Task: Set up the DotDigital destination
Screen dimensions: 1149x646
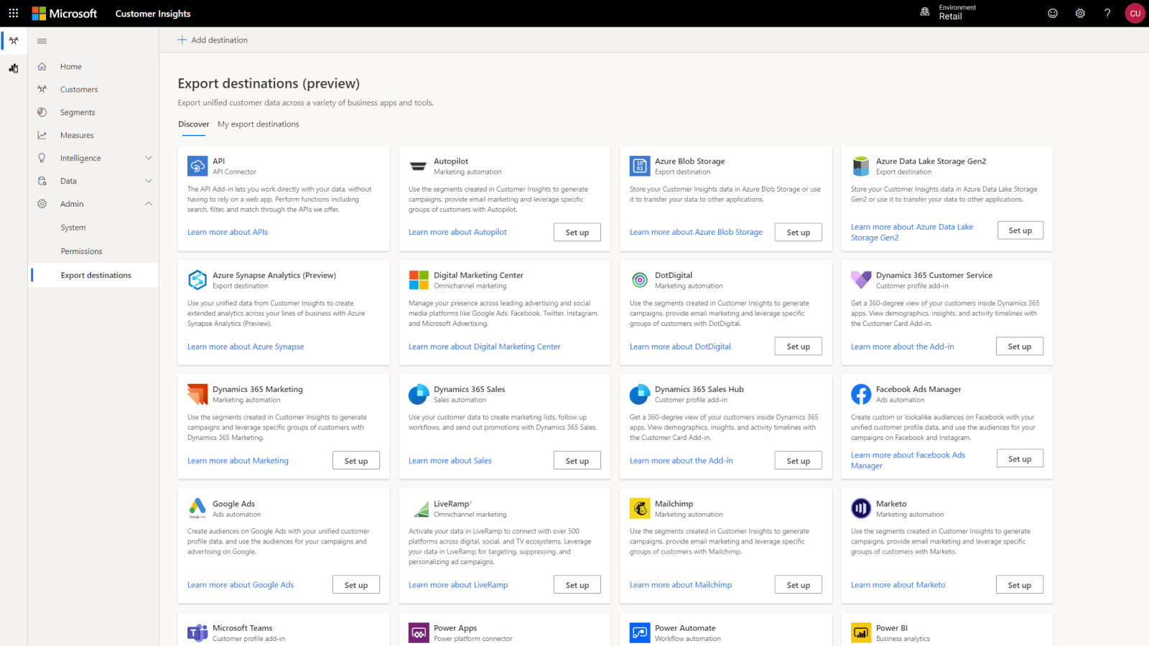Action: click(x=799, y=347)
